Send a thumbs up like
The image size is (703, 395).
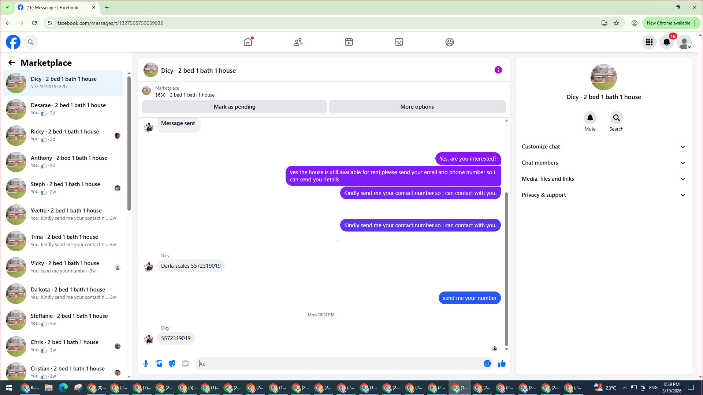[502, 364]
